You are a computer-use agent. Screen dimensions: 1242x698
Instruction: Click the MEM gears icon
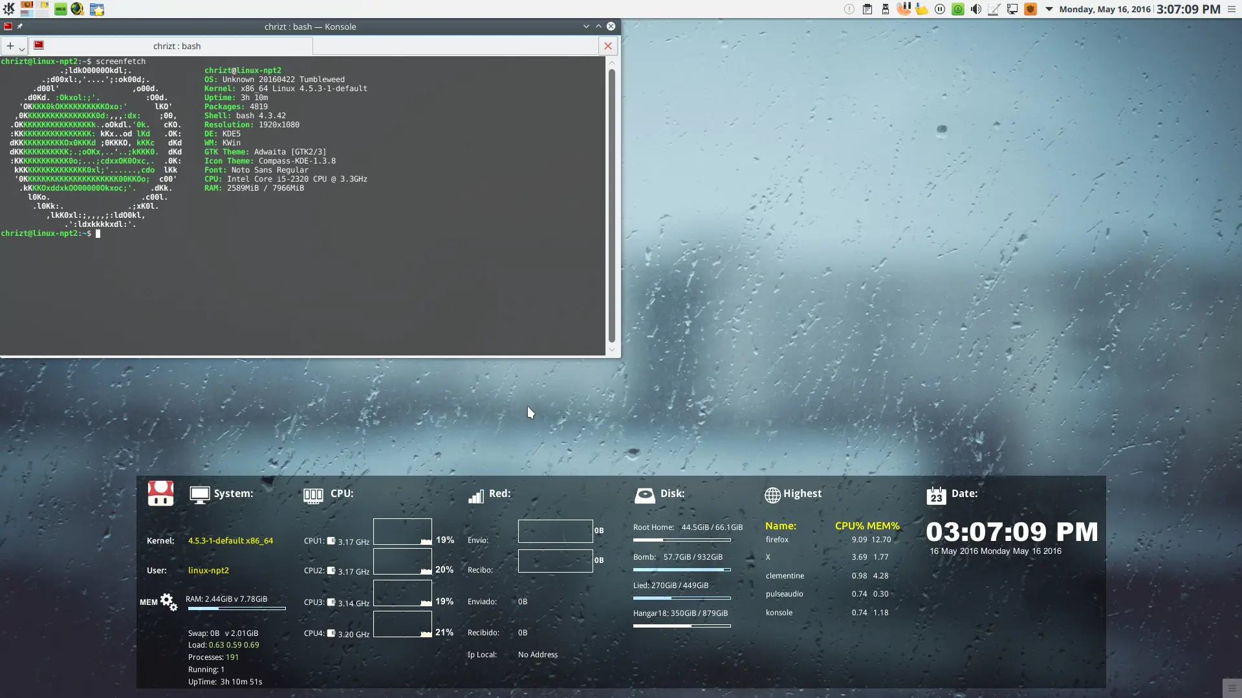point(169,602)
